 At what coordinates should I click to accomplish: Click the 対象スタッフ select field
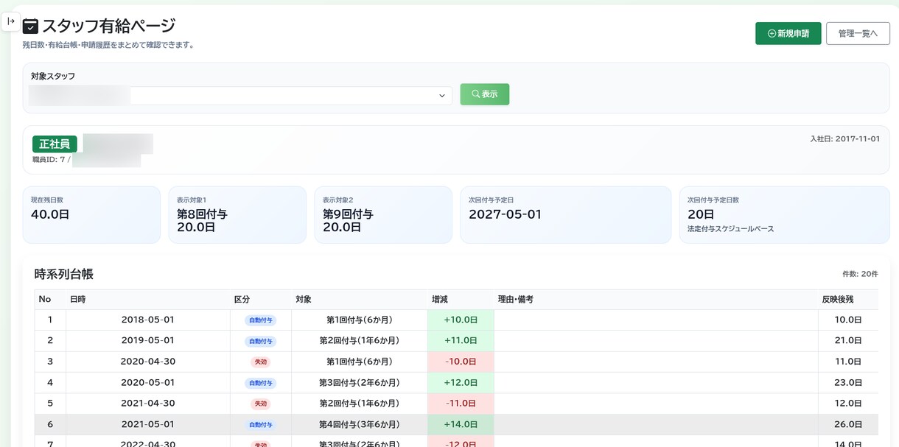tap(240, 96)
